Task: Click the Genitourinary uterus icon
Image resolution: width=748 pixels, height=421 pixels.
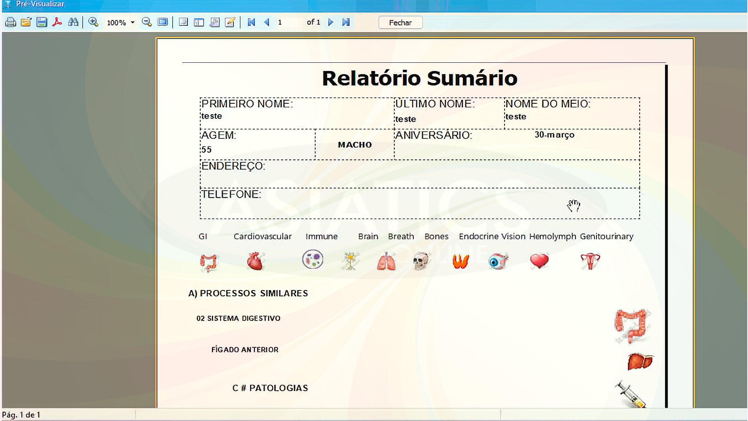Action: (x=590, y=261)
